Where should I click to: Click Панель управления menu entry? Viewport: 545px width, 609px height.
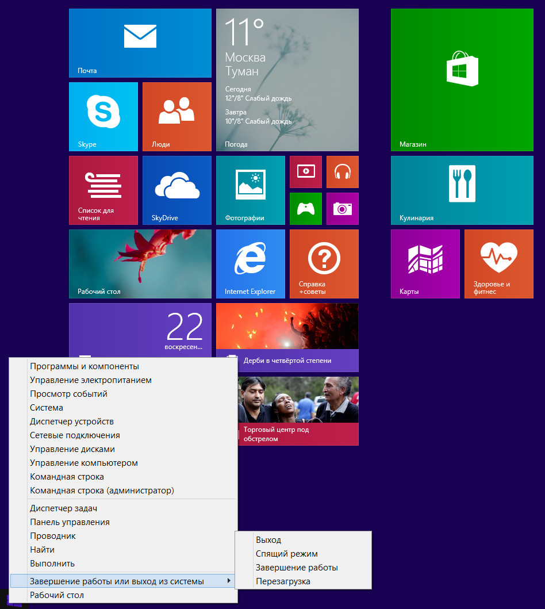coord(70,522)
